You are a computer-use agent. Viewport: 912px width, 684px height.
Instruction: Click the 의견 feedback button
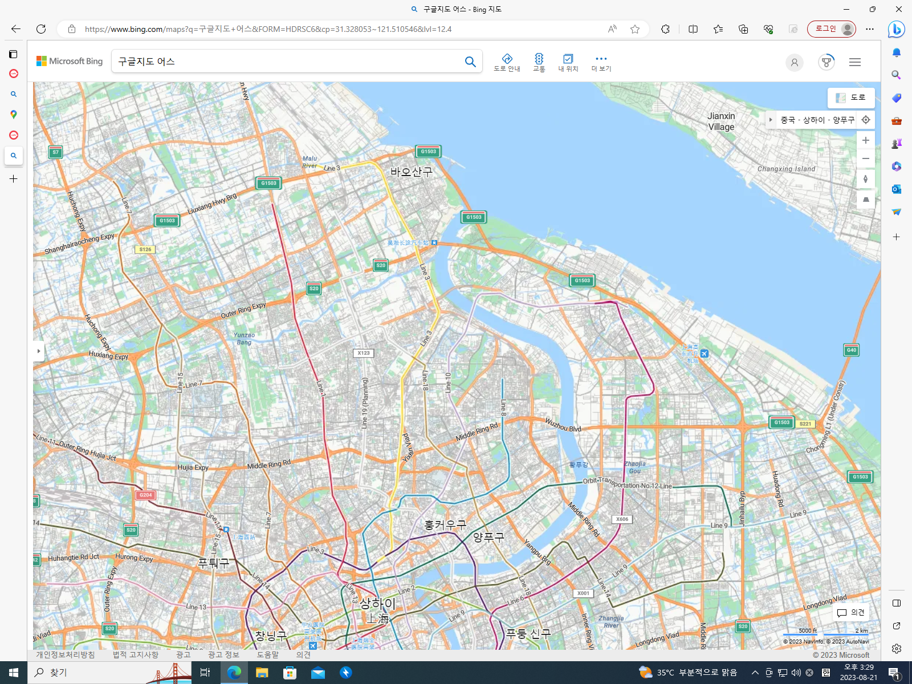(850, 613)
